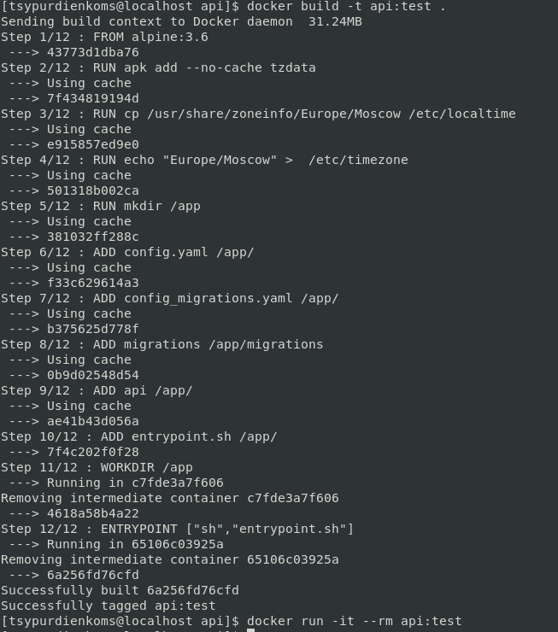
Task: Click the docker run -it --rm api:test command
Action: coord(354,622)
